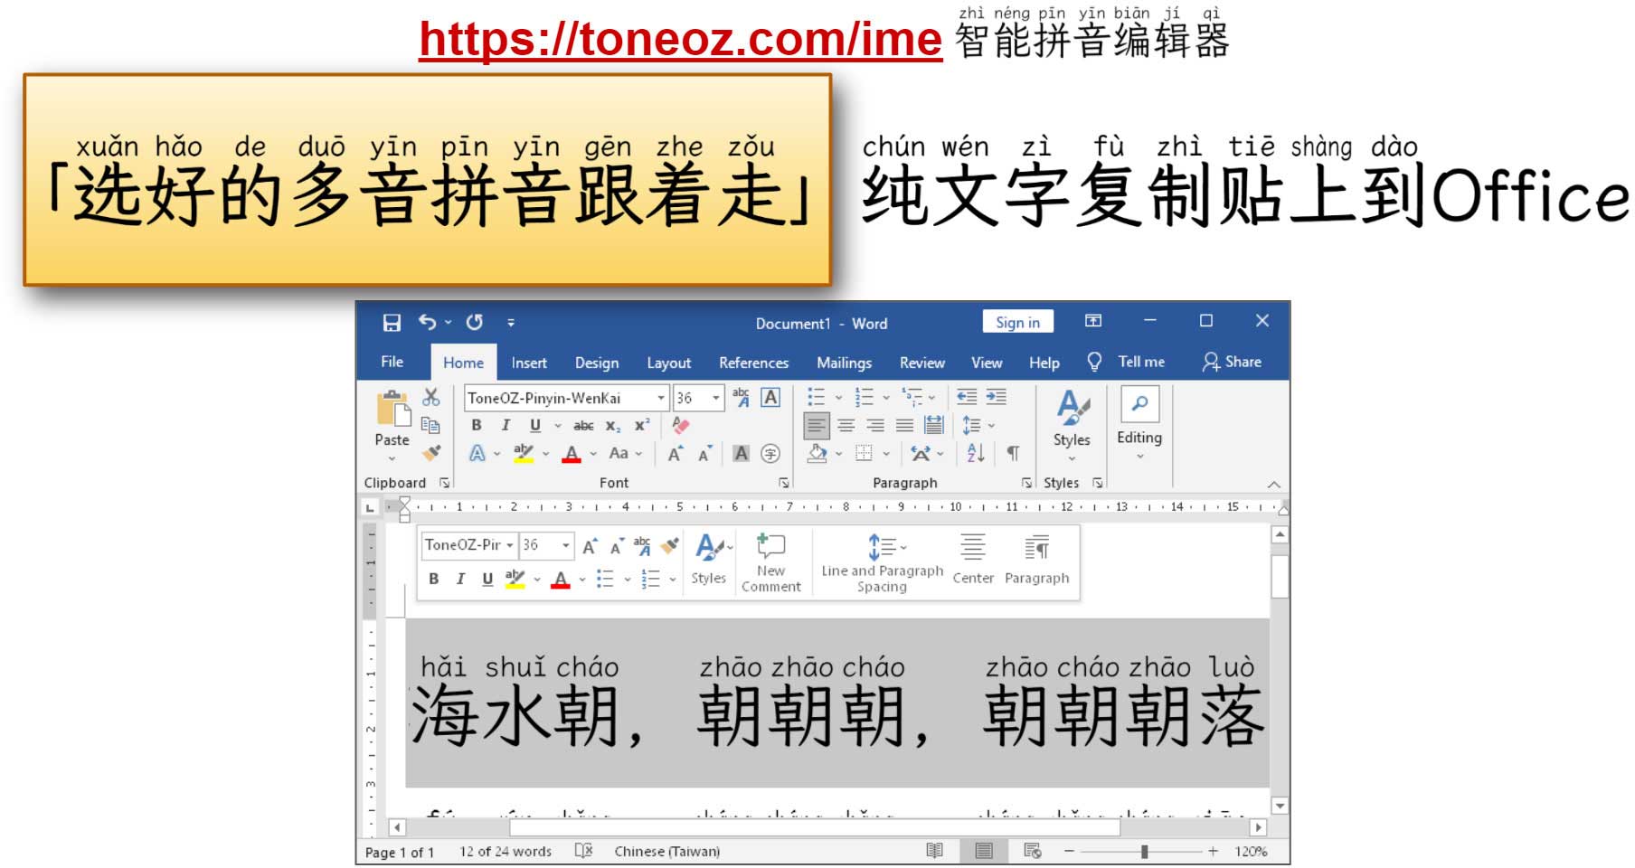1635x868 pixels.
Task: Apply ribbon yellow Text Highlight Color
Action: click(523, 453)
